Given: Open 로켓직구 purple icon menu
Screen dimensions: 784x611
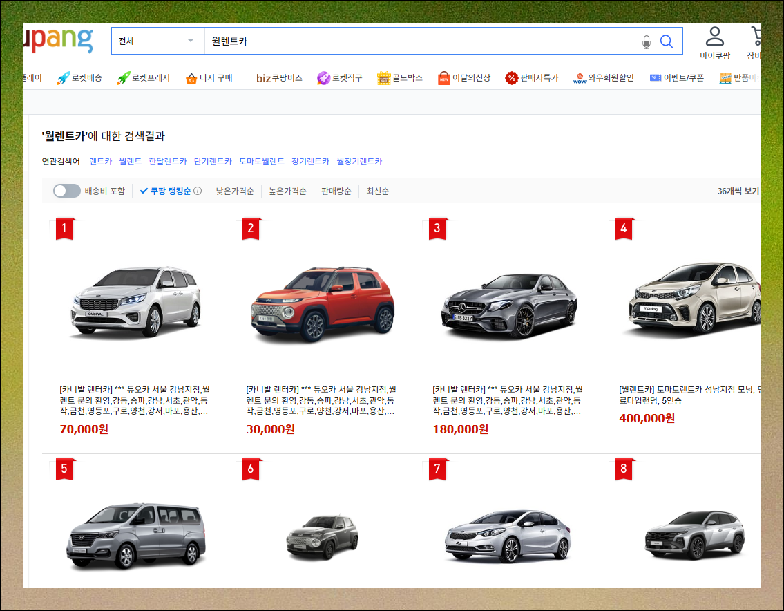Looking at the screenshot, I should click(x=339, y=78).
